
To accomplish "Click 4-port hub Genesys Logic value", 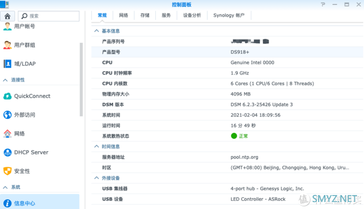I will pyautogui.click(x=267, y=189).
